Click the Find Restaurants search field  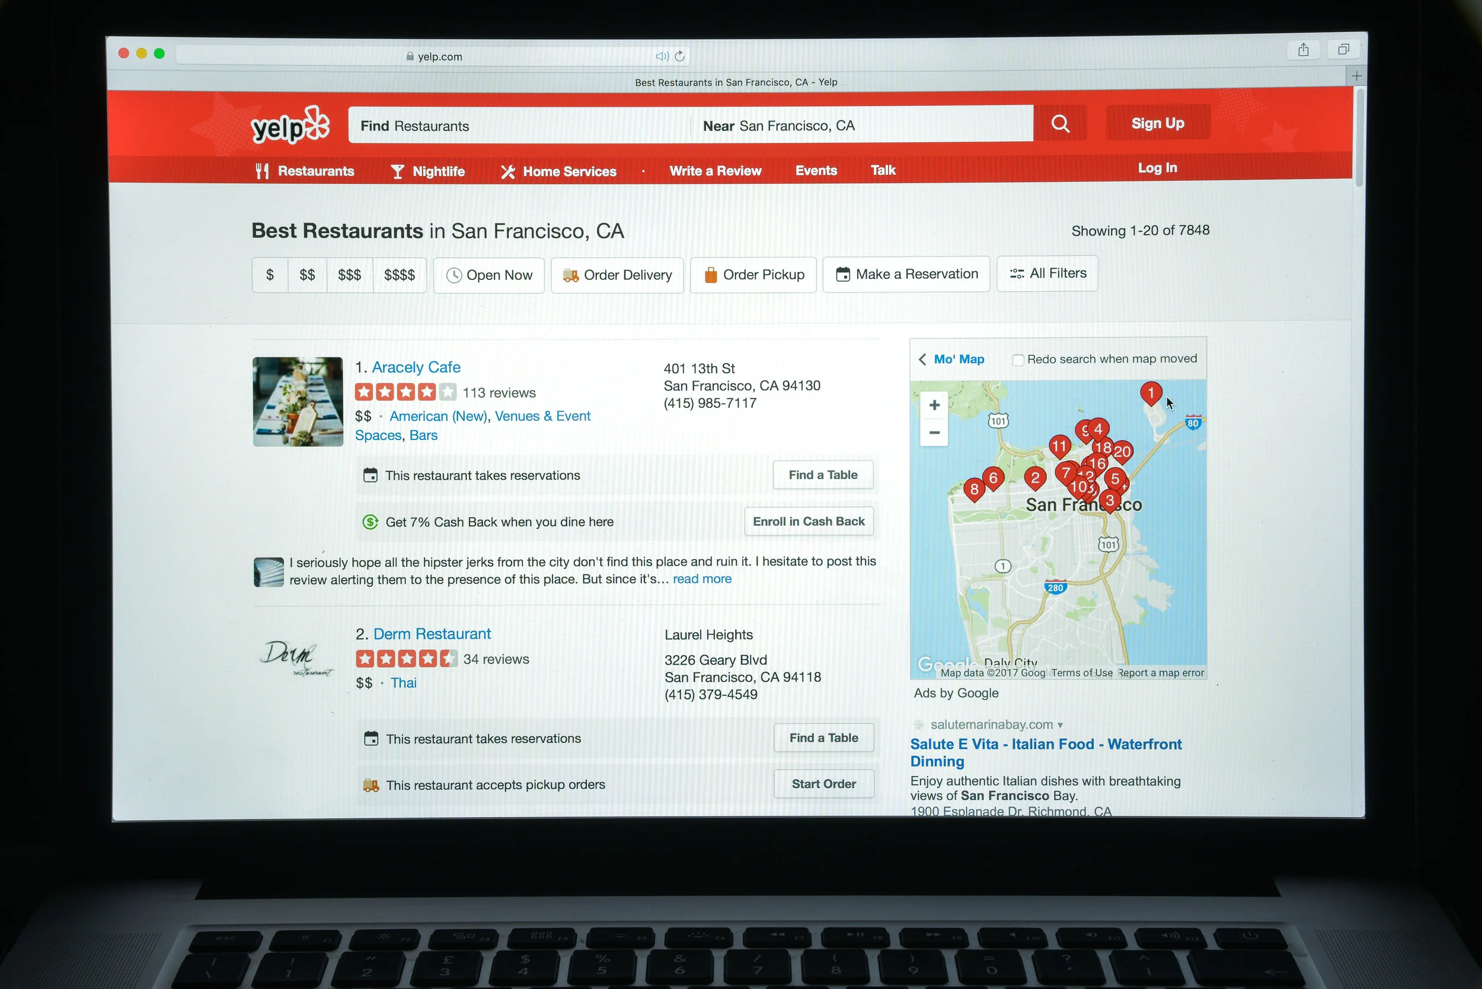coord(520,126)
